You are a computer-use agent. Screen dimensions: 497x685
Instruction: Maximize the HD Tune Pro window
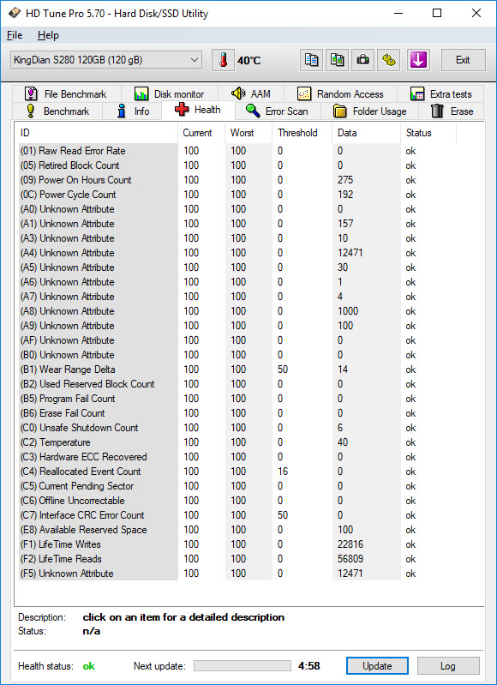click(437, 13)
